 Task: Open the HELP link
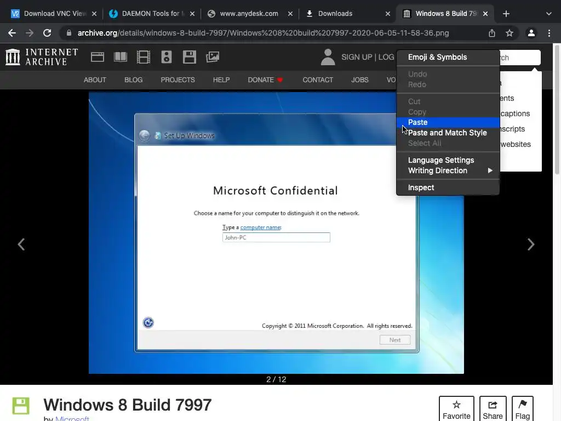click(x=221, y=80)
